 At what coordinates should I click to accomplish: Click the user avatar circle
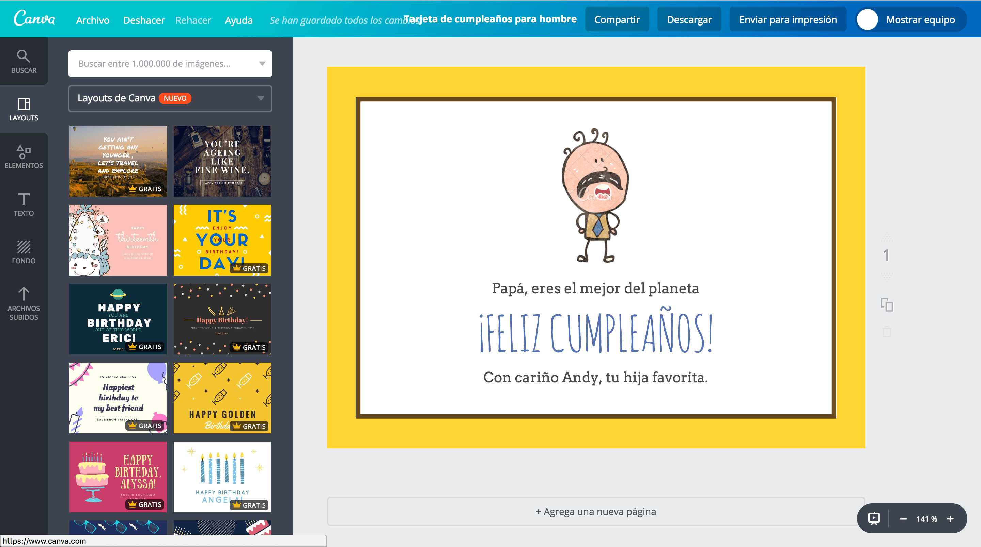pos(867,19)
